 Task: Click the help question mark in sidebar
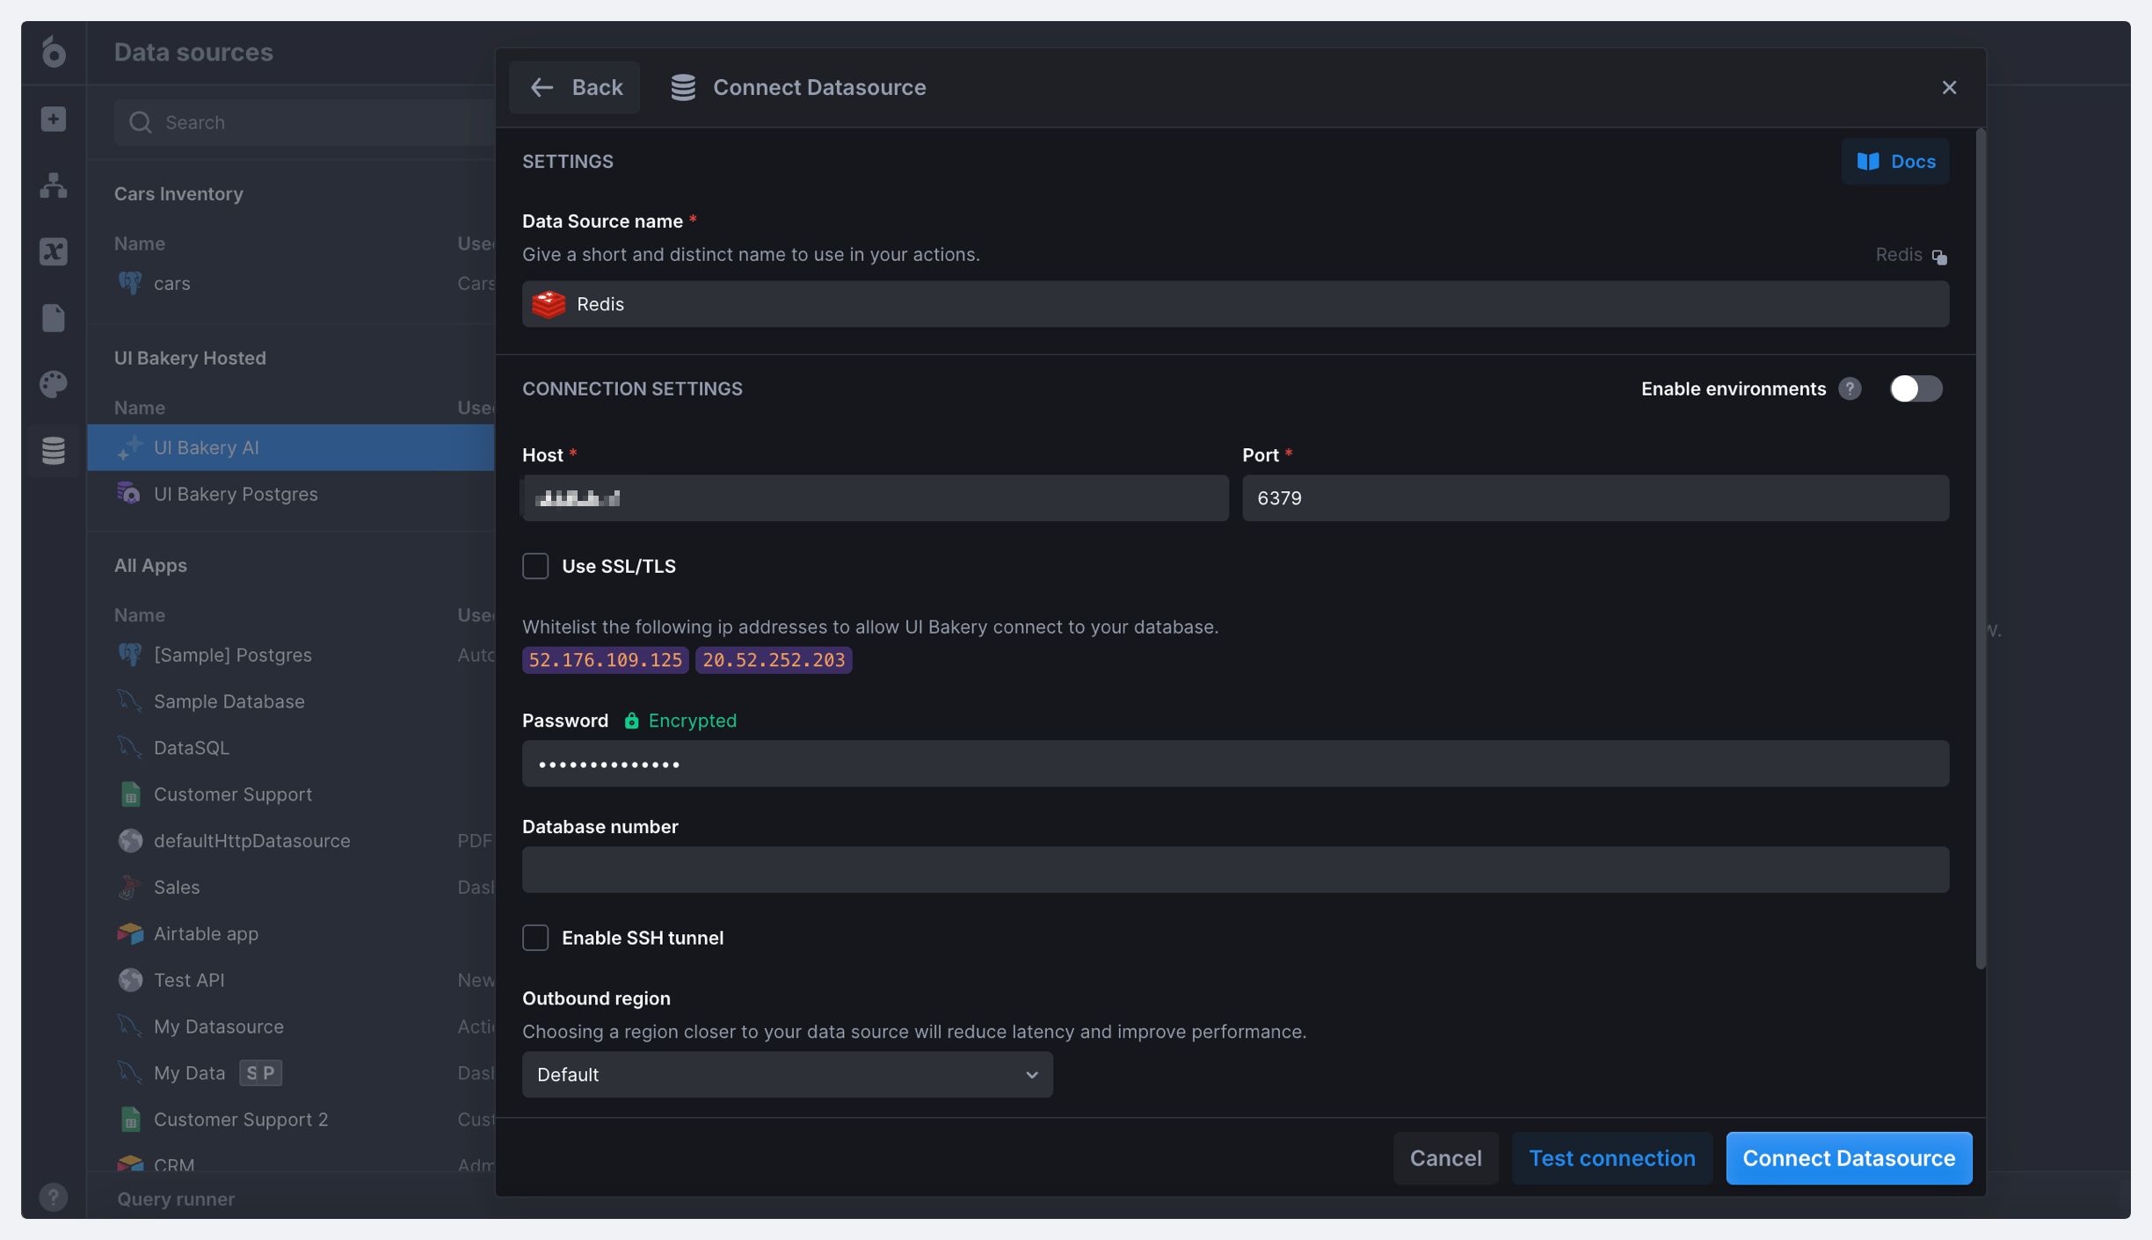click(x=54, y=1197)
